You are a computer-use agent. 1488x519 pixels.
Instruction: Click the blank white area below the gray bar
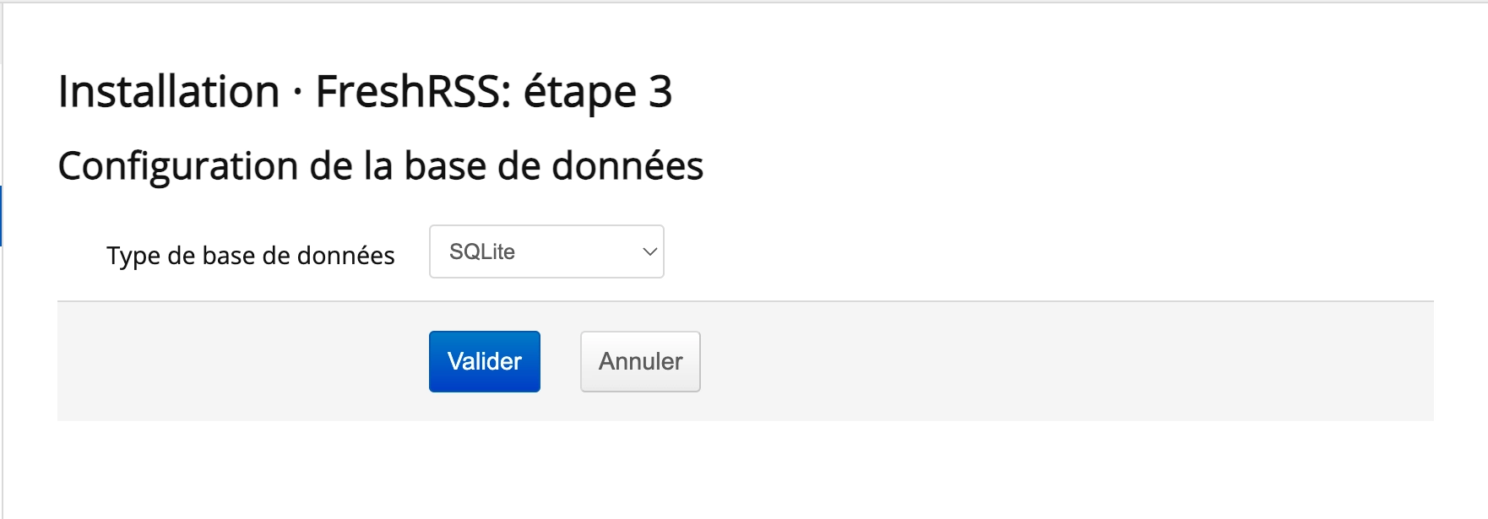pos(743,469)
